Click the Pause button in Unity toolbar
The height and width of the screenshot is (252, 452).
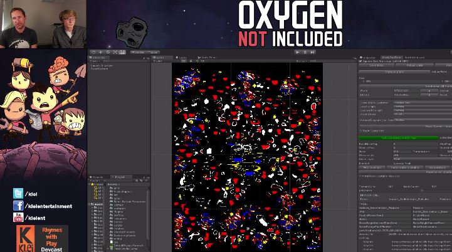coord(305,52)
